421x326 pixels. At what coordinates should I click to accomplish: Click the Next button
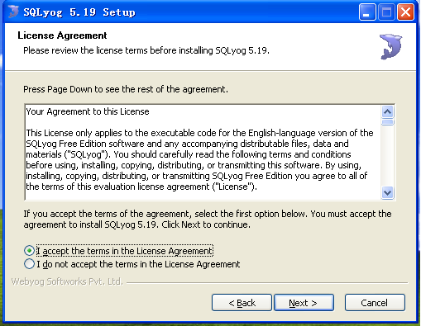click(304, 303)
